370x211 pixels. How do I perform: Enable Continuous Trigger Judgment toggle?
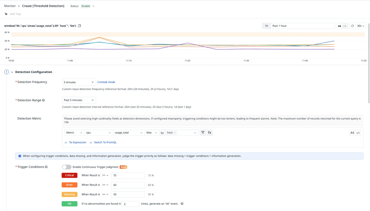pyautogui.click(x=66, y=167)
